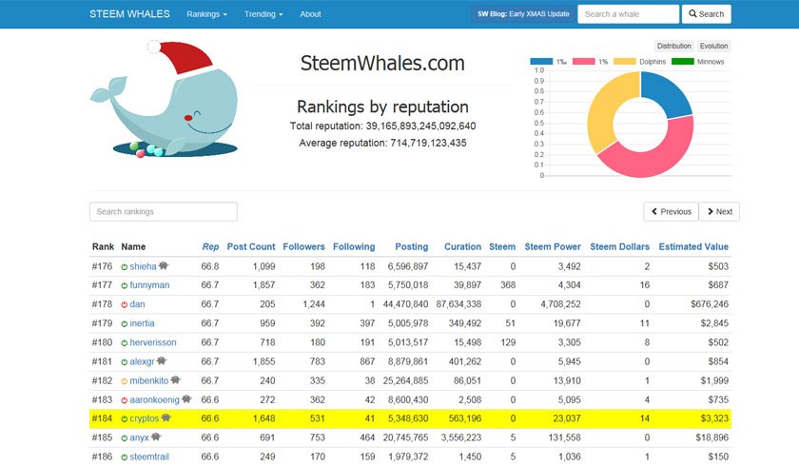Click the power status icon beside inertia
Image resolution: width=799 pixels, height=466 pixels.
click(x=124, y=324)
